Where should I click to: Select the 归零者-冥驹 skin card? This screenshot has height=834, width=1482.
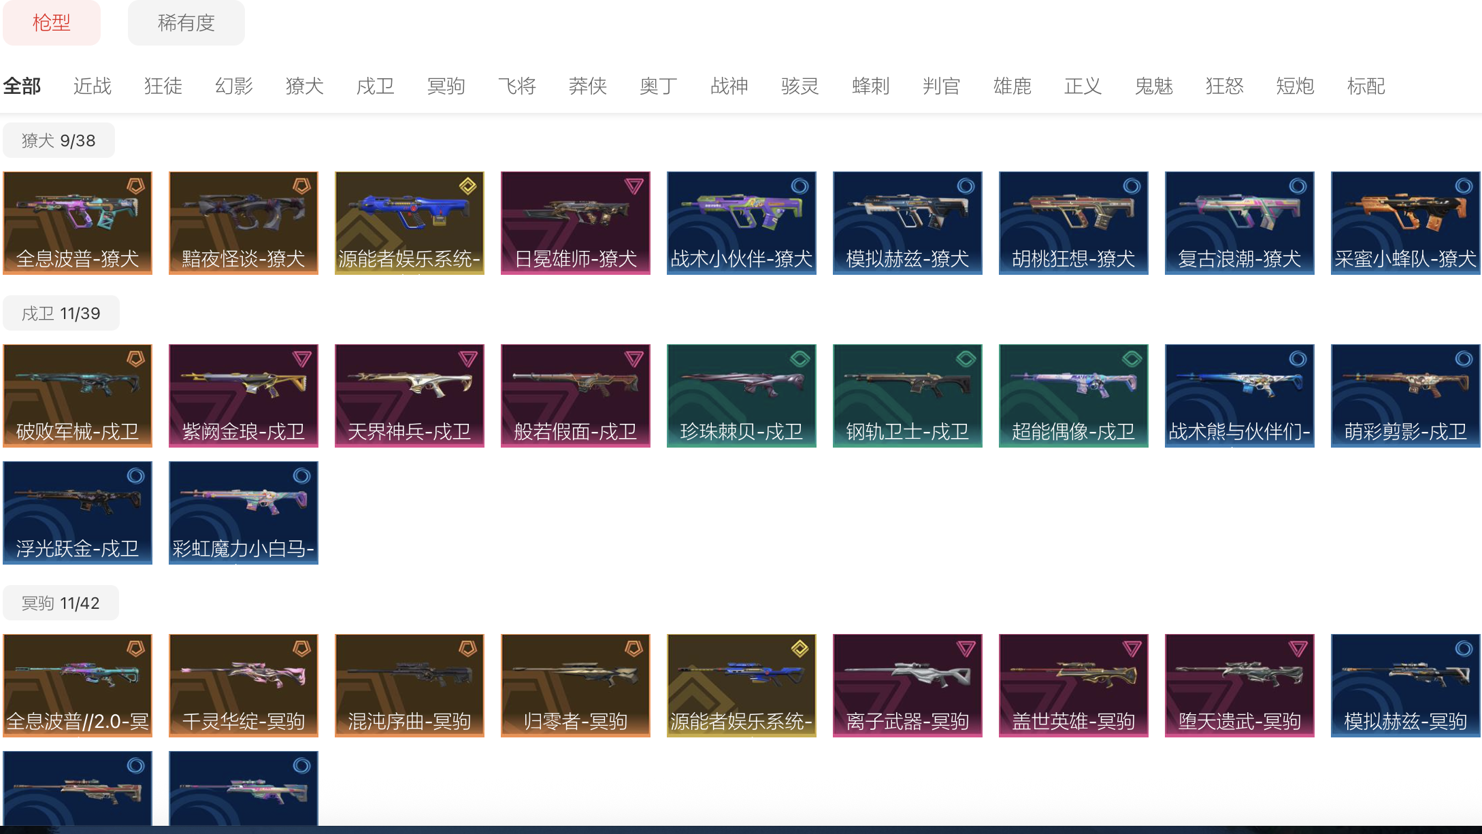tap(576, 686)
